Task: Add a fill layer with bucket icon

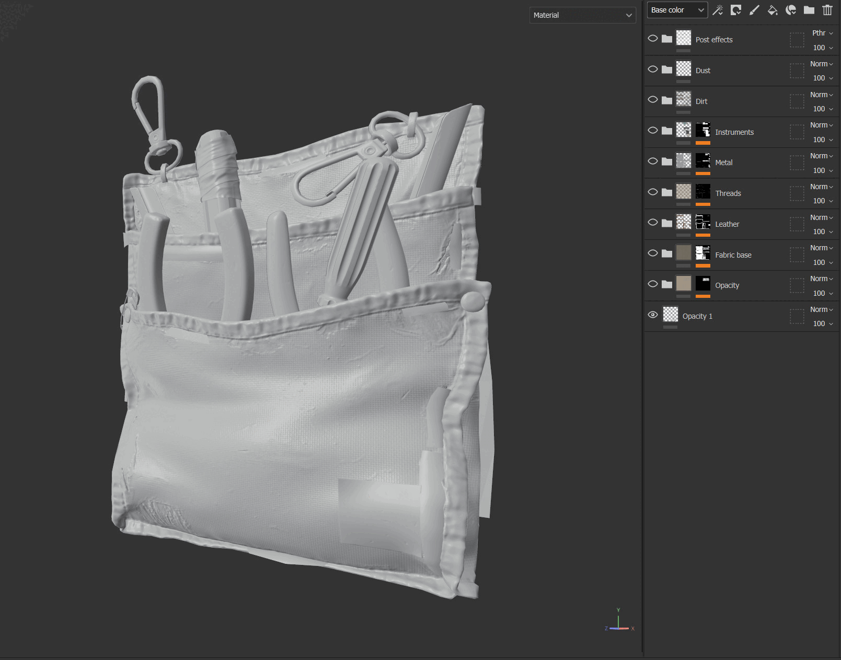Action: 773,10
